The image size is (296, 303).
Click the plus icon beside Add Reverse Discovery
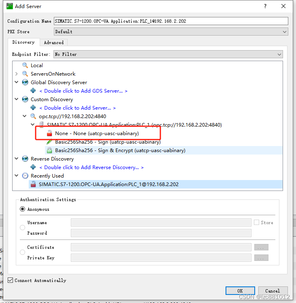click(33, 167)
